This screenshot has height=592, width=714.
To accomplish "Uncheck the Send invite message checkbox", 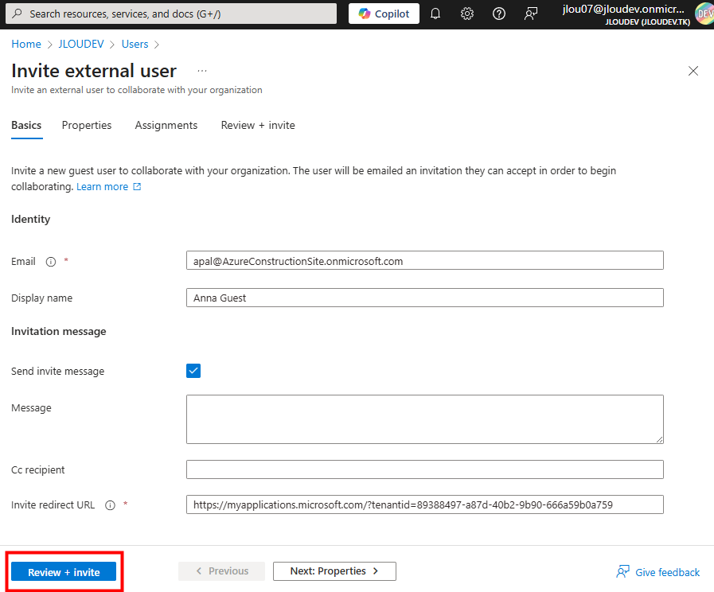I will (193, 371).
